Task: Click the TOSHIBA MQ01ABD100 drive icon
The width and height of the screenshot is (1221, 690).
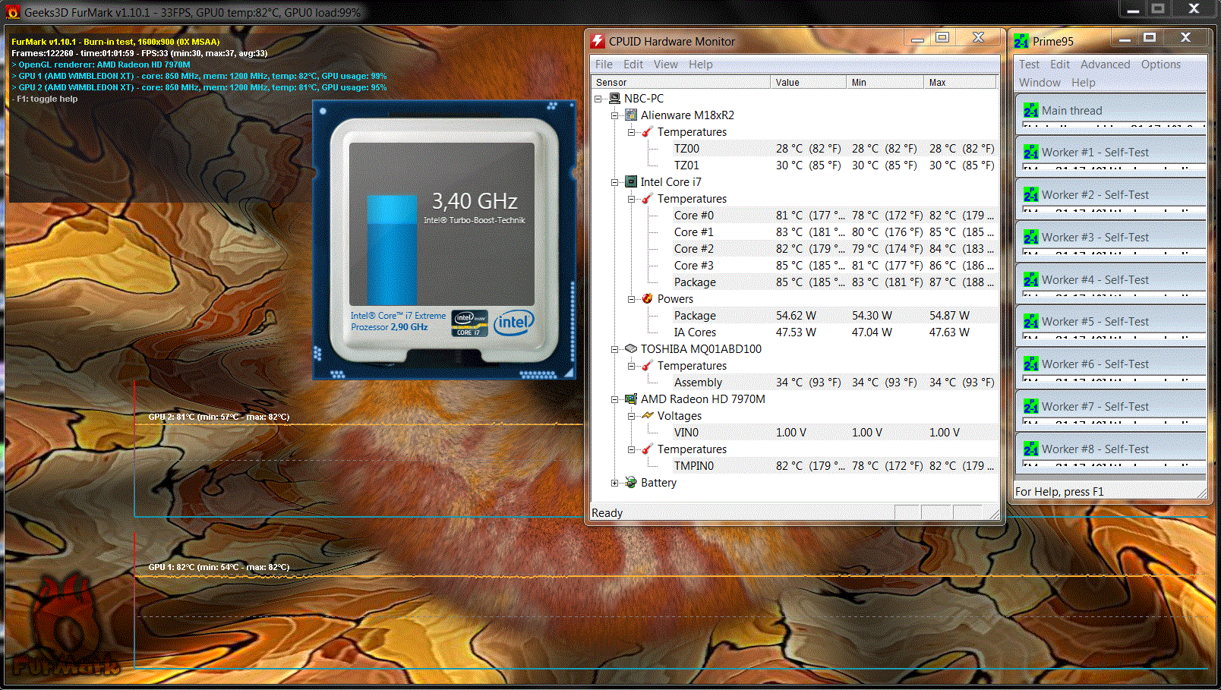Action: [631, 349]
